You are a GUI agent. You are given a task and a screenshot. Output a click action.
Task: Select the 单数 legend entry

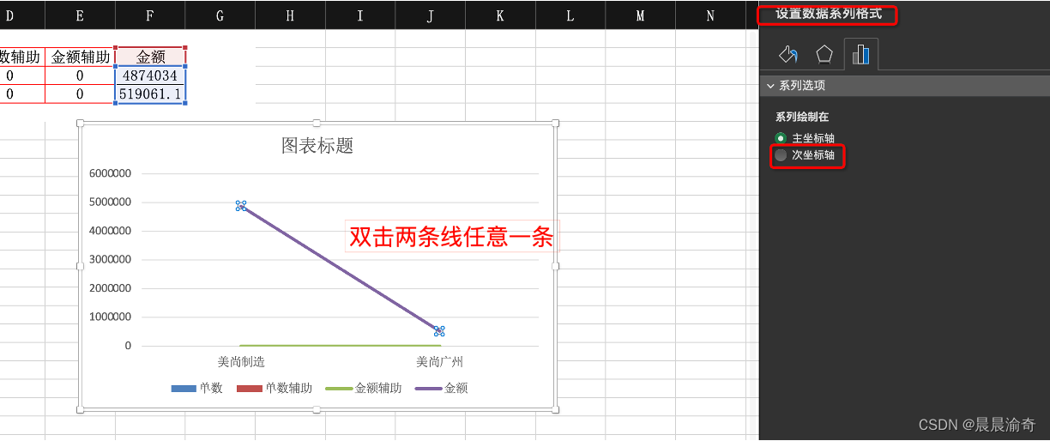[x=197, y=388]
